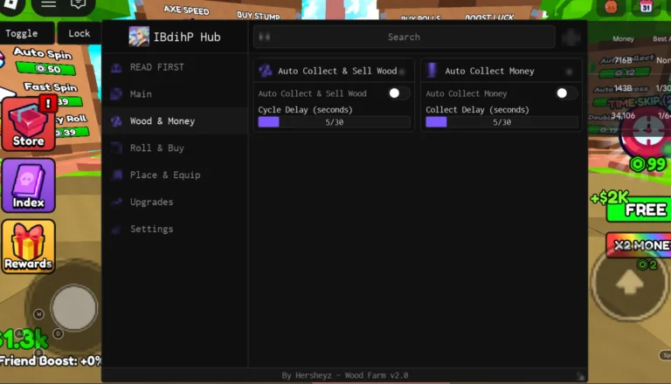Focus the Search input field
Image resolution: width=671 pixels, height=384 pixels.
(x=404, y=38)
